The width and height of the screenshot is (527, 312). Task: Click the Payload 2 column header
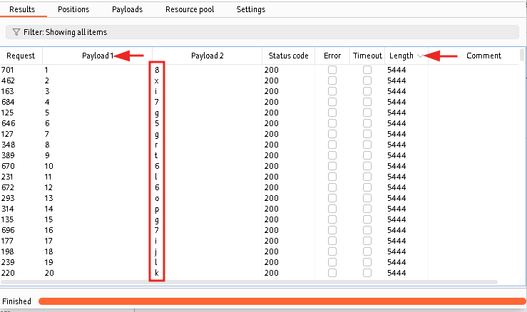click(x=208, y=56)
